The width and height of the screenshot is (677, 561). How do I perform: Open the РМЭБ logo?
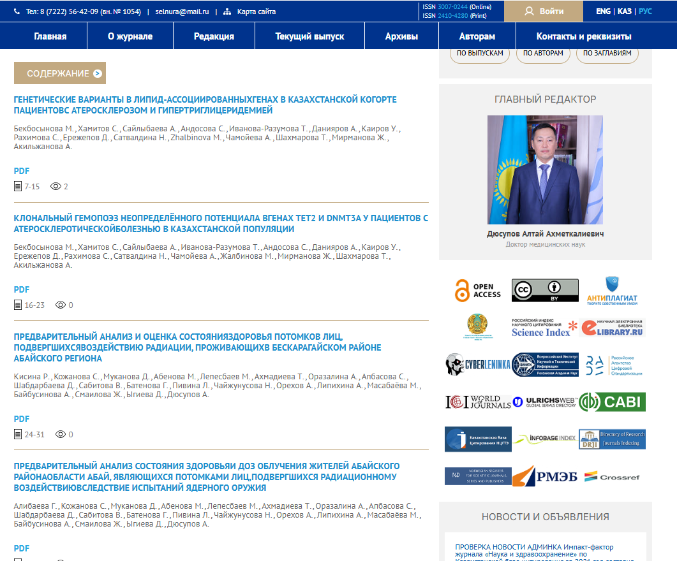click(x=545, y=476)
